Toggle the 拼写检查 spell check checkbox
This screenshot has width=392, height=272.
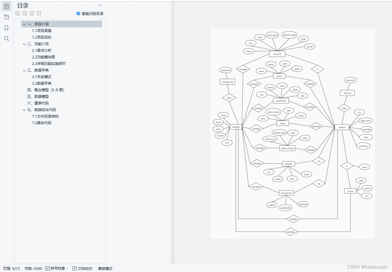tap(47, 268)
